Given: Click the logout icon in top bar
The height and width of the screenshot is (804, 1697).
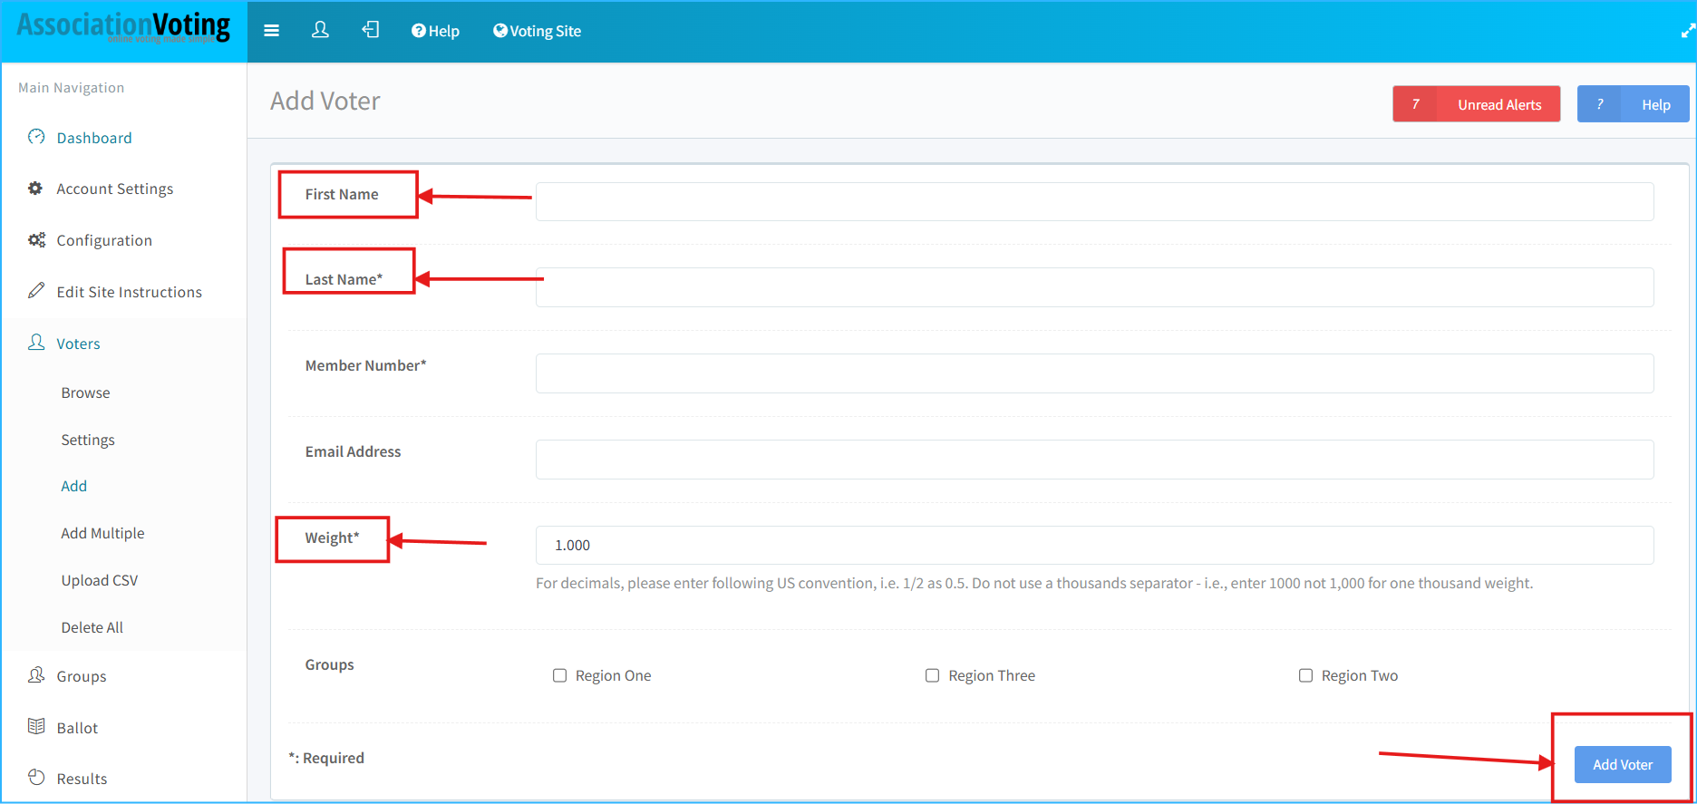Looking at the screenshot, I should 371,31.
